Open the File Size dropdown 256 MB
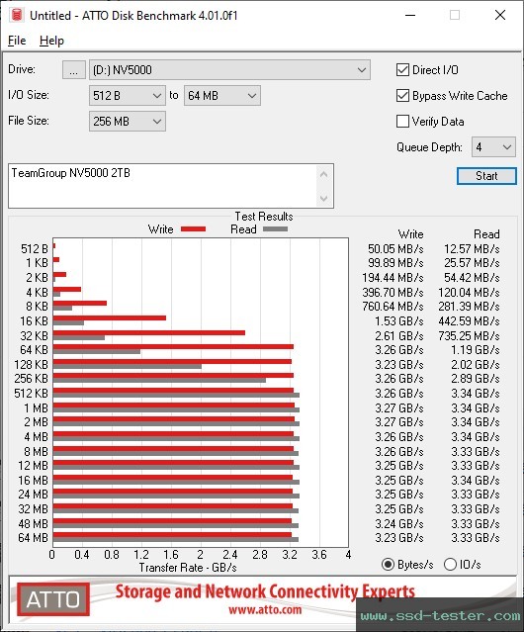 pyautogui.click(x=128, y=122)
